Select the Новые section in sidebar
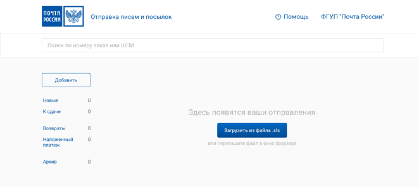 (x=51, y=101)
